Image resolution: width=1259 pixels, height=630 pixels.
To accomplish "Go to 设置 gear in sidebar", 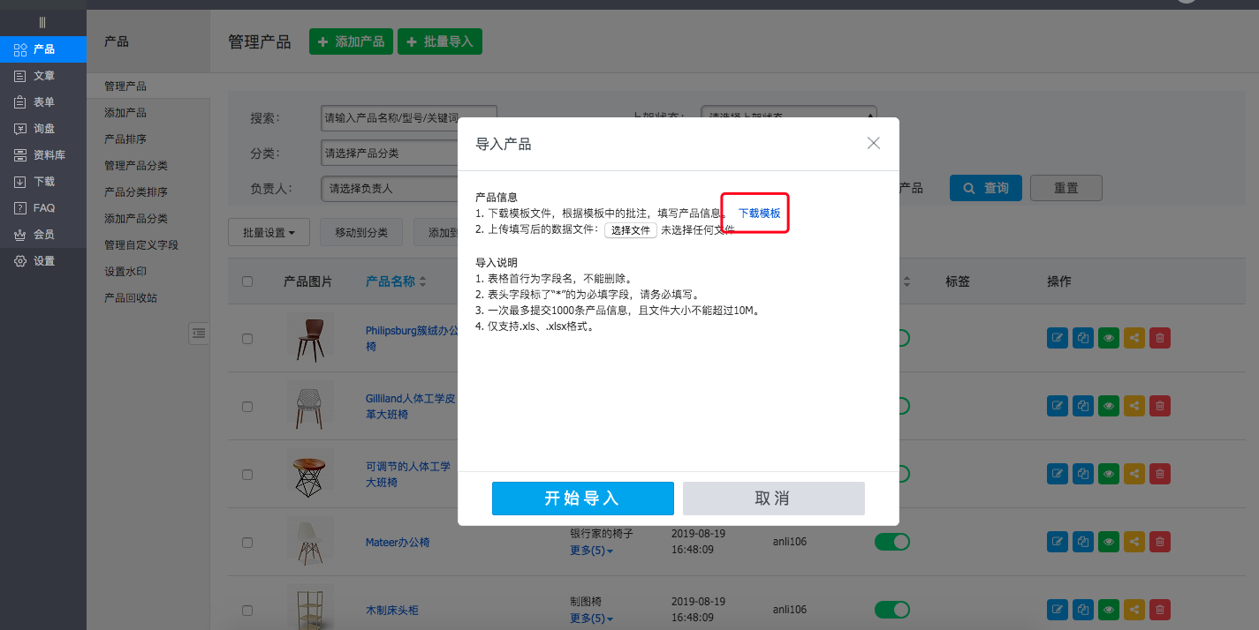I will pos(20,261).
